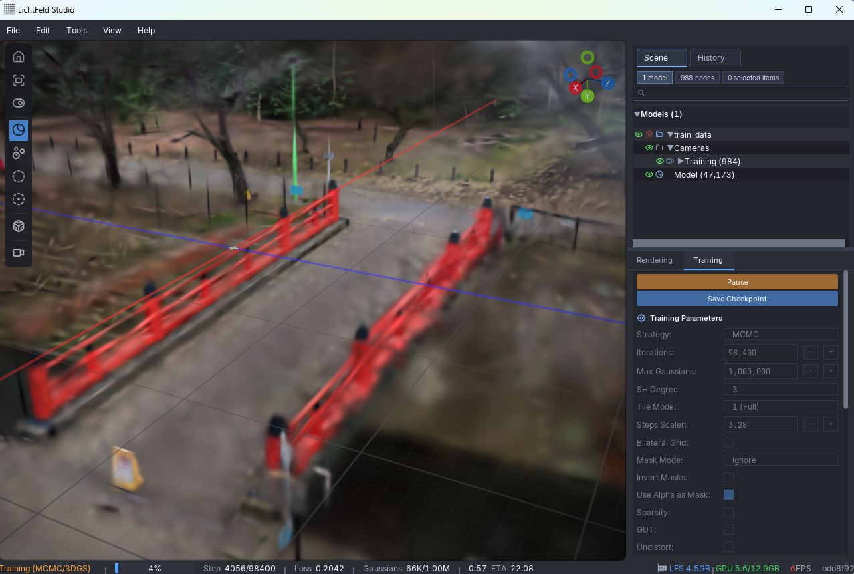Toggle visibility eye of Cameras
Image resolution: width=854 pixels, height=574 pixels.
click(x=649, y=148)
